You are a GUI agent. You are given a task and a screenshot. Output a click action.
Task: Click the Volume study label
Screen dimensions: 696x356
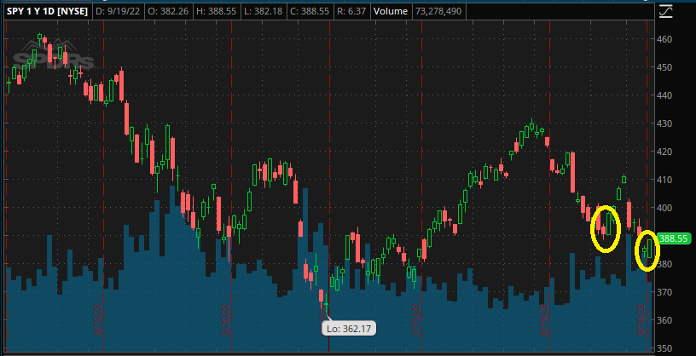click(x=391, y=11)
